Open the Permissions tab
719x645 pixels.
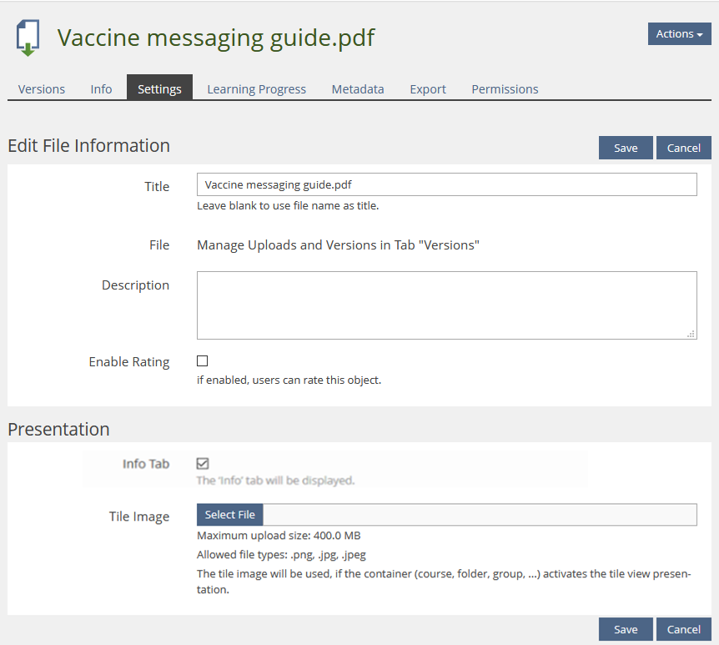click(x=505, y=89)
